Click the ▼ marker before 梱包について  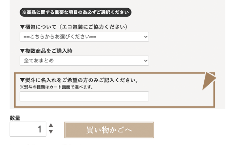click(22, 27)
